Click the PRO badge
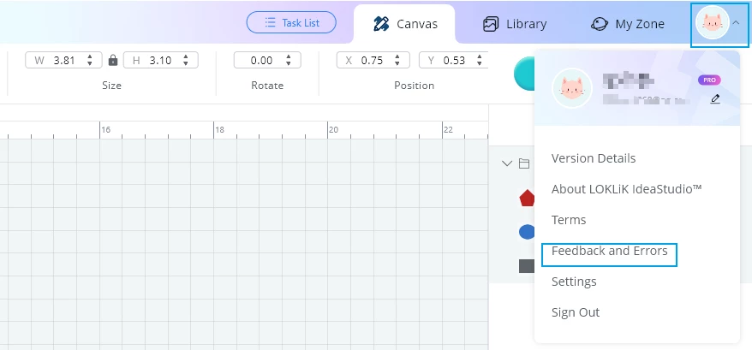This screenshot has height=350, width=752. tap(709, 80)
